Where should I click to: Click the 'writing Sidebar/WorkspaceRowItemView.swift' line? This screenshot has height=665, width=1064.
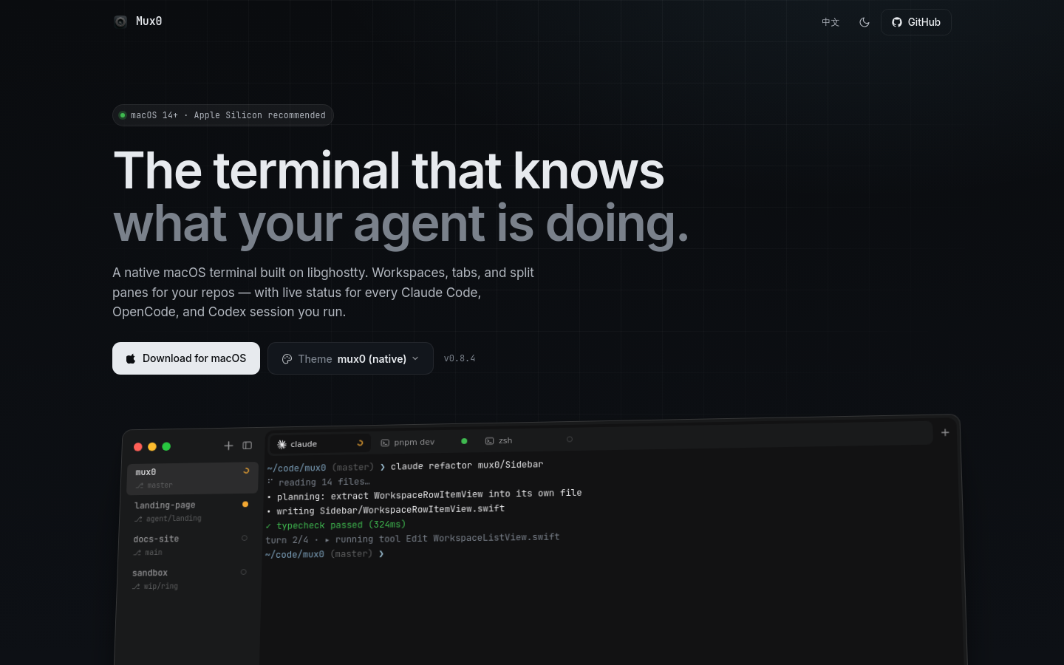point(386,510)
